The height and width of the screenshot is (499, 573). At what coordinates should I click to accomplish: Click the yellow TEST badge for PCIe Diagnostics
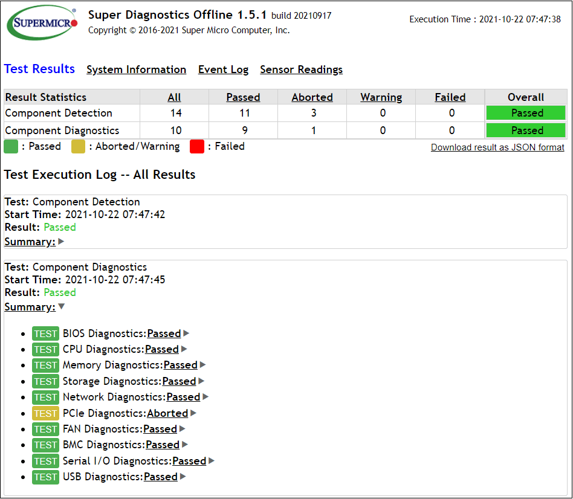45,413
